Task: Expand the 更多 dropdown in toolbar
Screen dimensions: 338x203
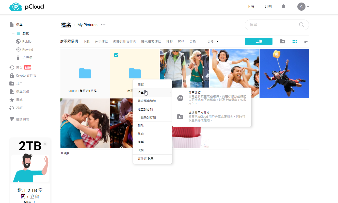Action: click(x=213, y=41)
